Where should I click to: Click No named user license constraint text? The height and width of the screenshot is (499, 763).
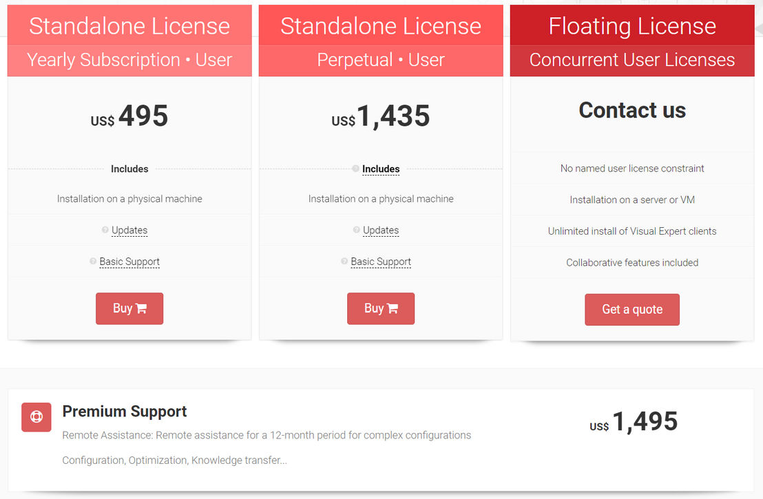pyautogui.click(x=632, y=168)
